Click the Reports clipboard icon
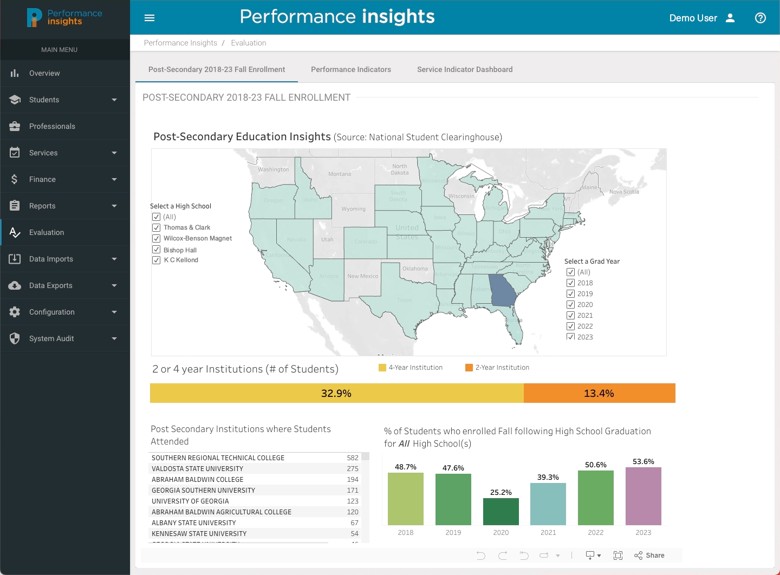The width and height of the screenshot is (780, 575). [15, 206]
